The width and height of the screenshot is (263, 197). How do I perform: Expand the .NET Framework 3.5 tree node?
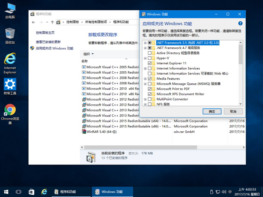point(145,43)
